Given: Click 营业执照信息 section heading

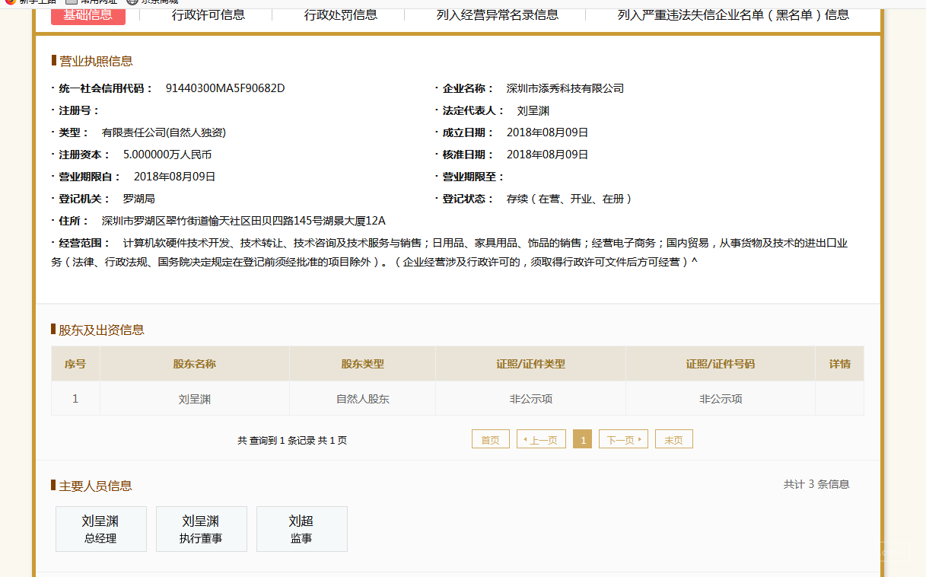Looking at the screenshot, I should [x=96, y=61].
